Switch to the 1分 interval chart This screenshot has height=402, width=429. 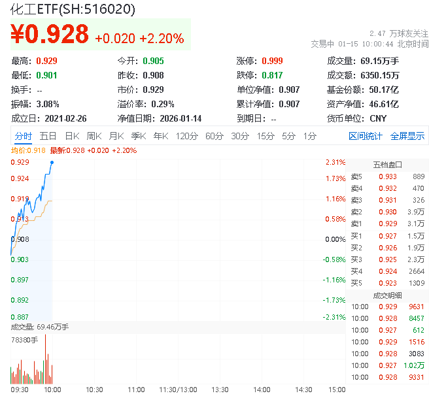pos(309,136)
